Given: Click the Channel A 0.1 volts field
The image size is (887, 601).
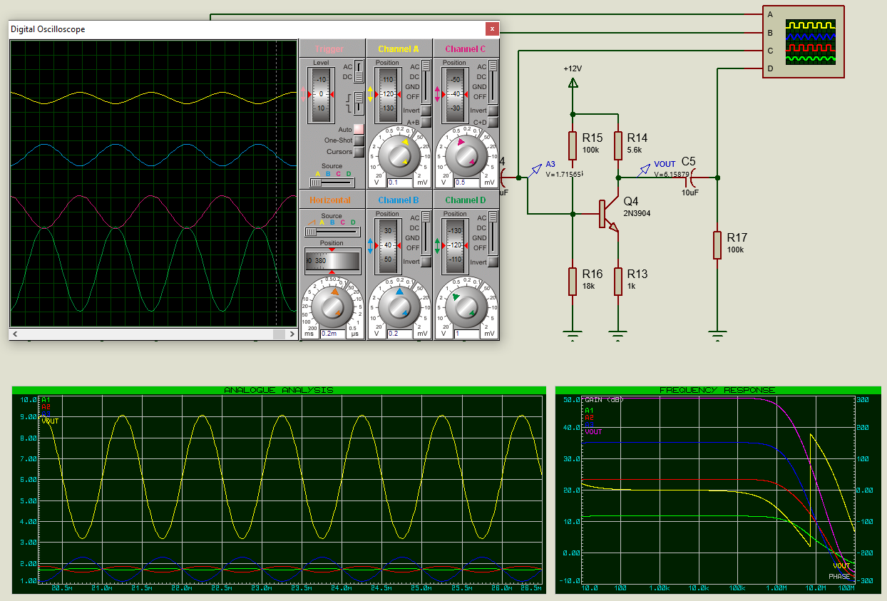Looking at the screenshot, I should [x=401, y=183].
